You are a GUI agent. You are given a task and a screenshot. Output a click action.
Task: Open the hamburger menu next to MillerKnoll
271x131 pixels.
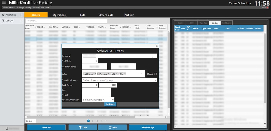coord(4,3)
